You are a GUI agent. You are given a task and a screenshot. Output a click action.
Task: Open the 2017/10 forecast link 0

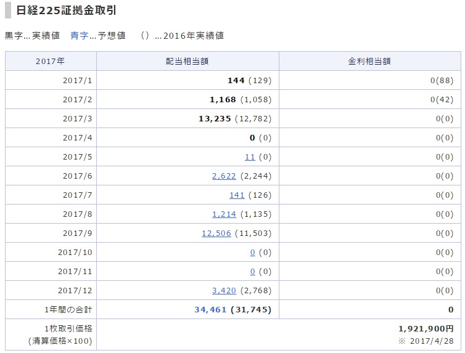(x=252, y=253)
